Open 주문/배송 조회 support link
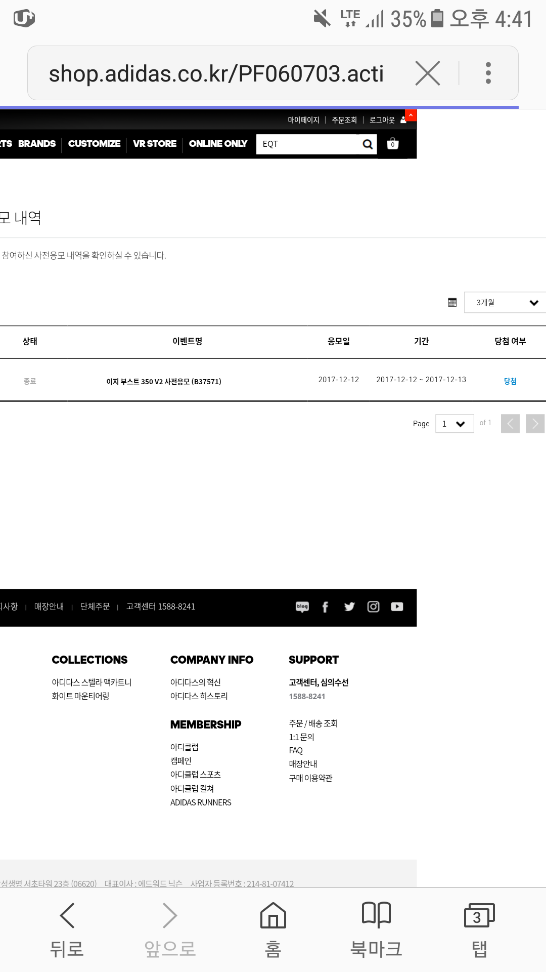546x972 pixels. 313,723
